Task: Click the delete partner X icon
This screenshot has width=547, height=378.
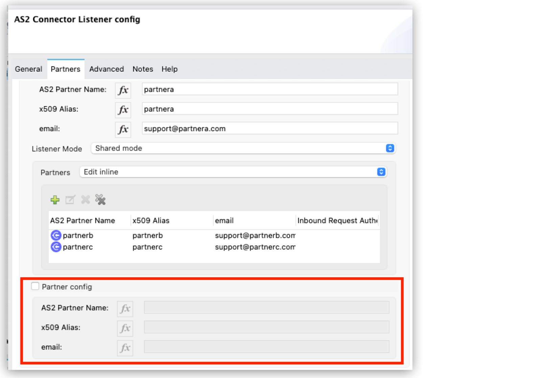Action: (86, 200)
